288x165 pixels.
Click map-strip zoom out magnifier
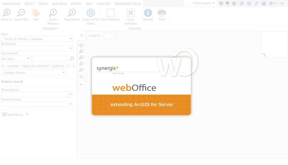click(x=81, y=58)
